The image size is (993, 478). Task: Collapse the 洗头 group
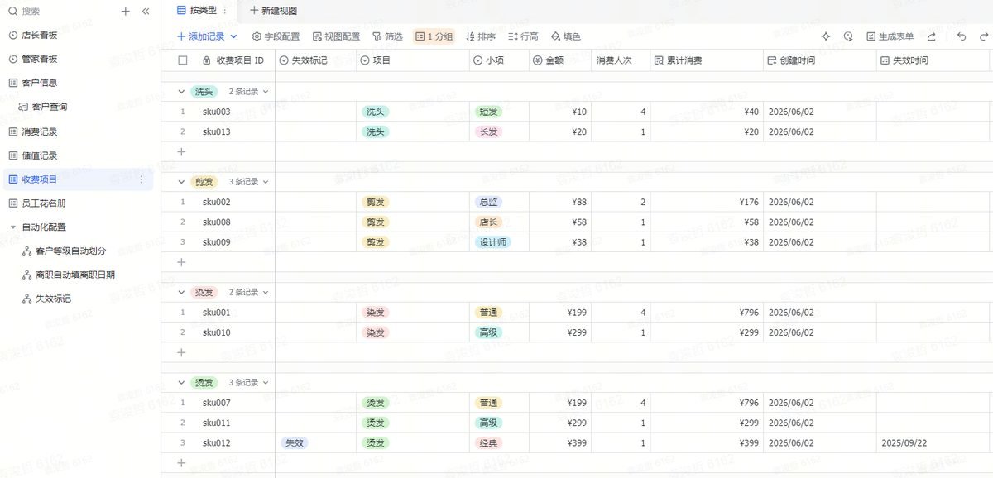(x=182, y=91)
